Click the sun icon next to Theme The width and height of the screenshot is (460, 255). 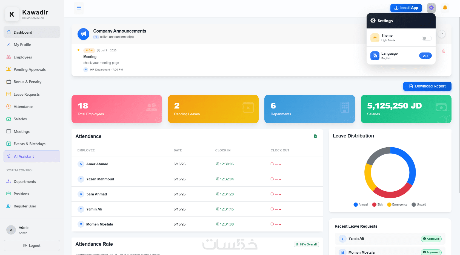pyautogui.click(x=375, y=38)
